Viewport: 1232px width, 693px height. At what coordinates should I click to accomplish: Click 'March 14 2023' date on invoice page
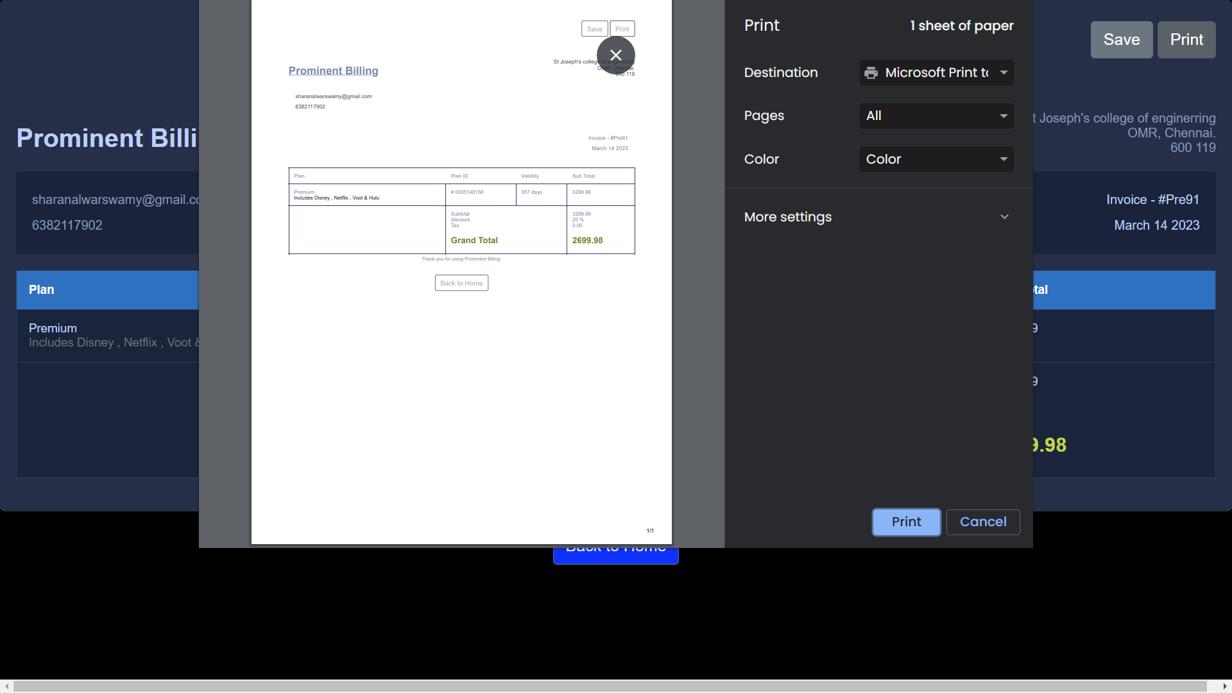tap(1156, 225)
